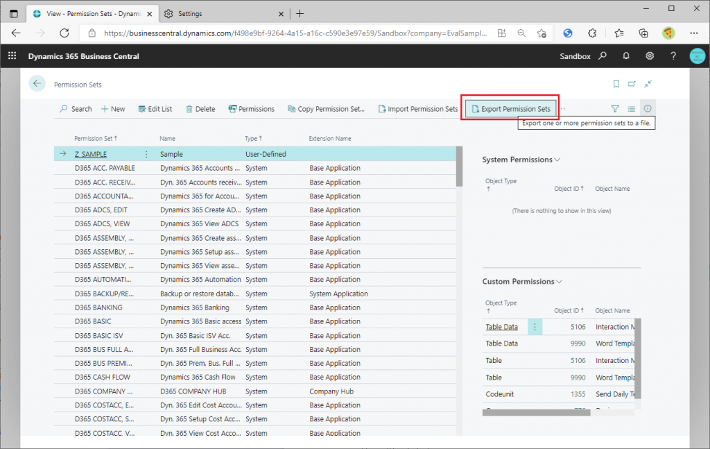Image resolution: width=710 pixels, height=449 pixels.
Task: Open the help question mark
Action: pos(673,56)
